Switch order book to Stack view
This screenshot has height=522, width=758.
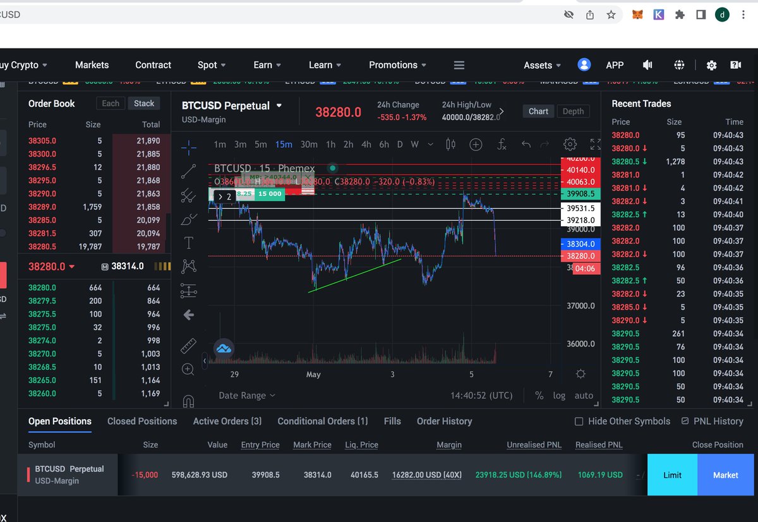[144, 103]
